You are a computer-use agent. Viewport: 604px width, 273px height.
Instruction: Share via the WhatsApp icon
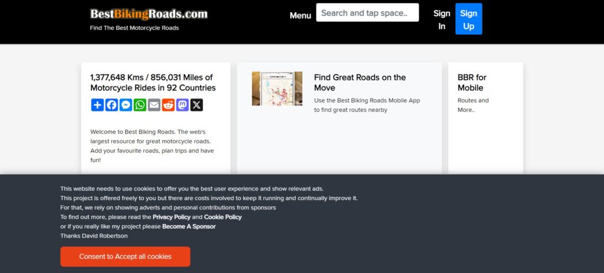[x=140, y=105]
